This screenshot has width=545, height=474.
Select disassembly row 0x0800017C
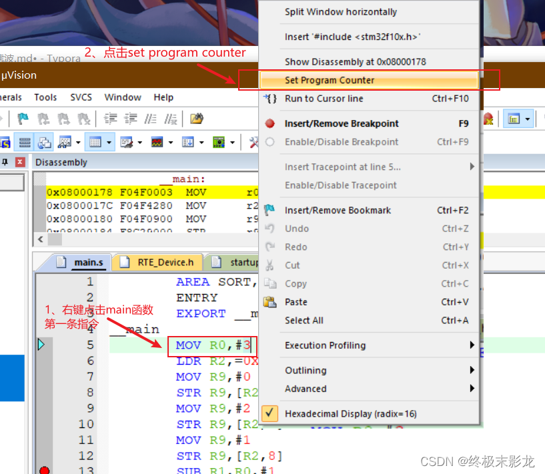tap(152, 205)
